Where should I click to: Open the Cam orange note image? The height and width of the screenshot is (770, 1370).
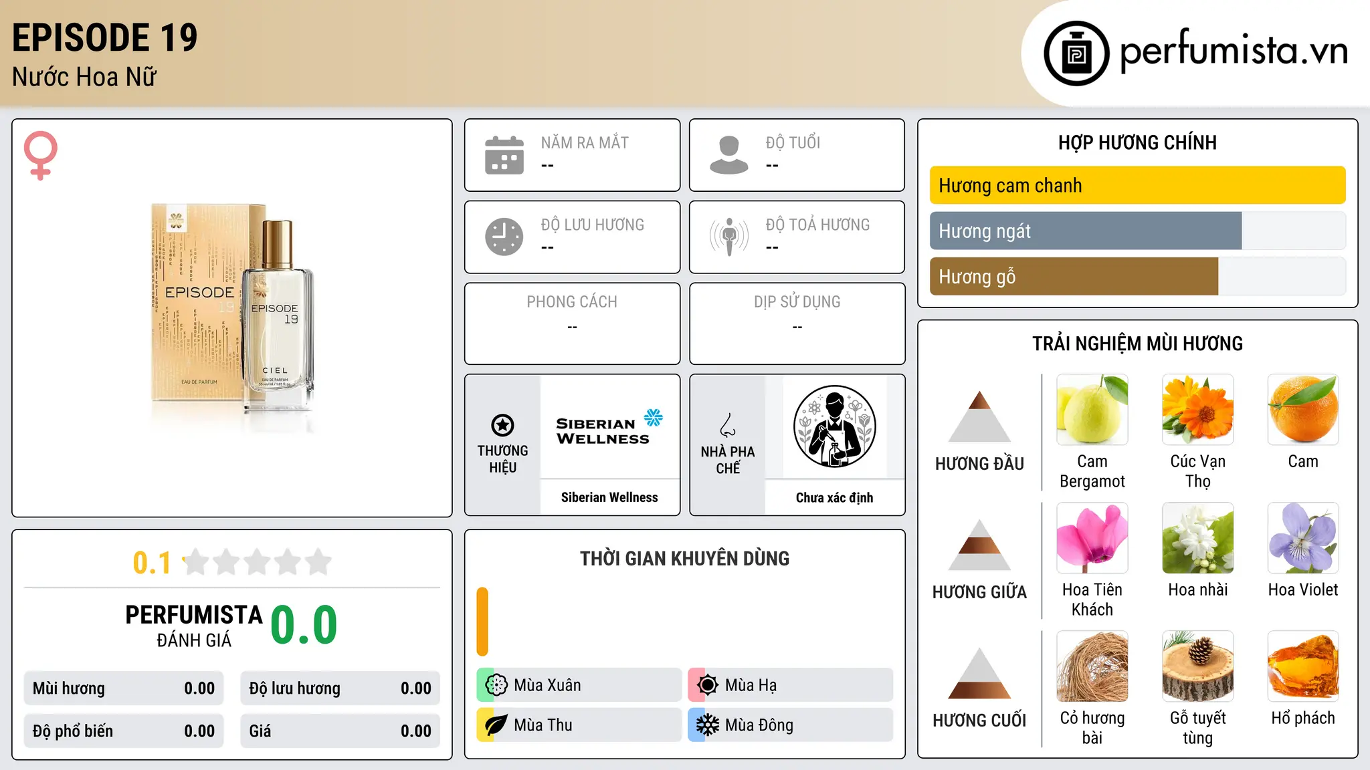[1303, 410]
